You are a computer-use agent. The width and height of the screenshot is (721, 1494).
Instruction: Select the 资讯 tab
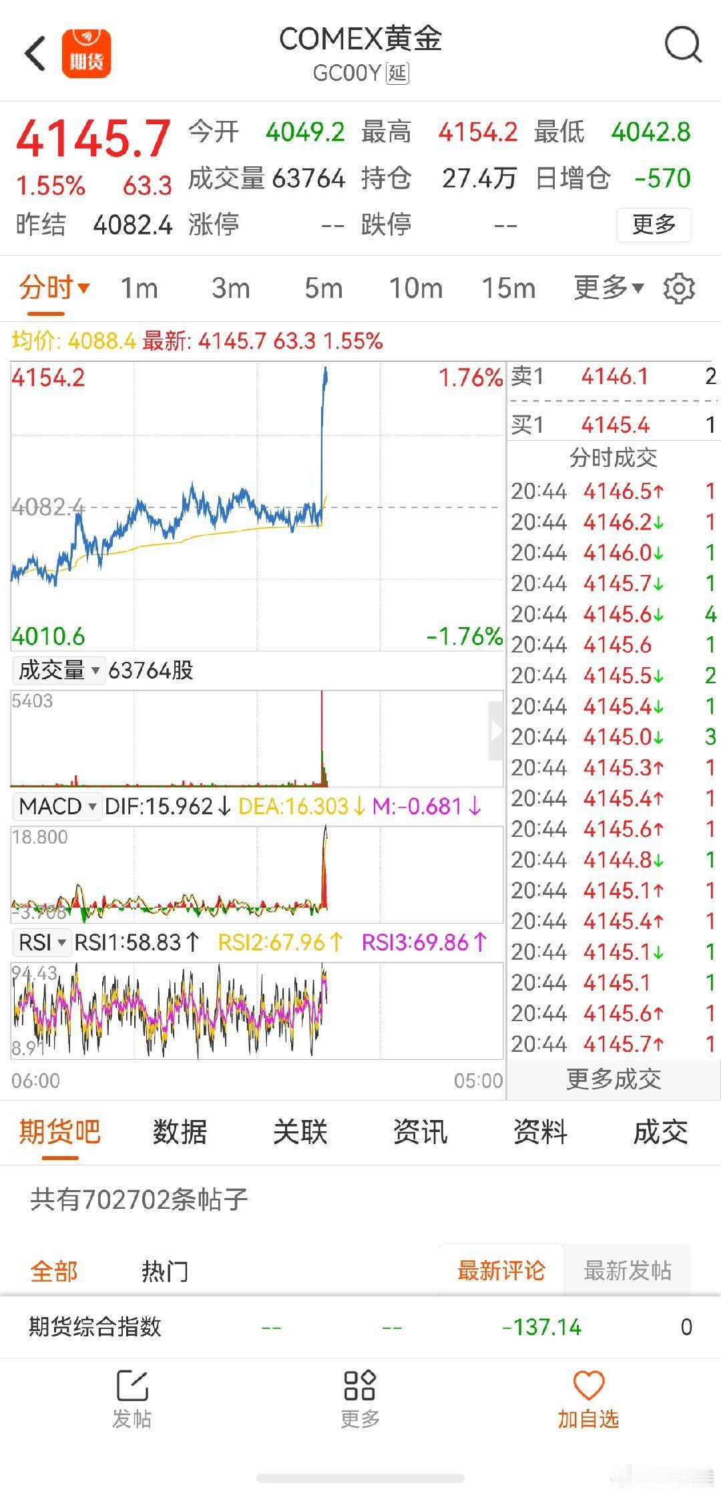(x=421, y=1132)
